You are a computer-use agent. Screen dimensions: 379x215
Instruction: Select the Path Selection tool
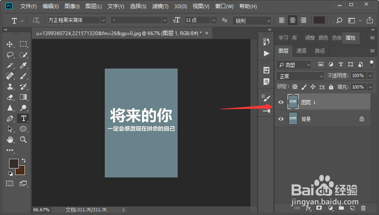pyautogui.click(x=10, y=129)
